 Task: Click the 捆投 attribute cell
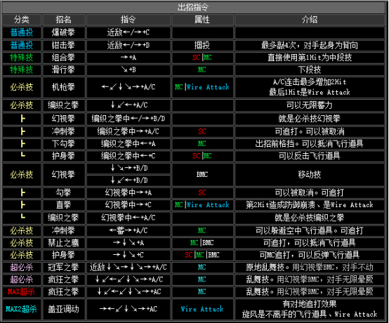tap(202, 45)
